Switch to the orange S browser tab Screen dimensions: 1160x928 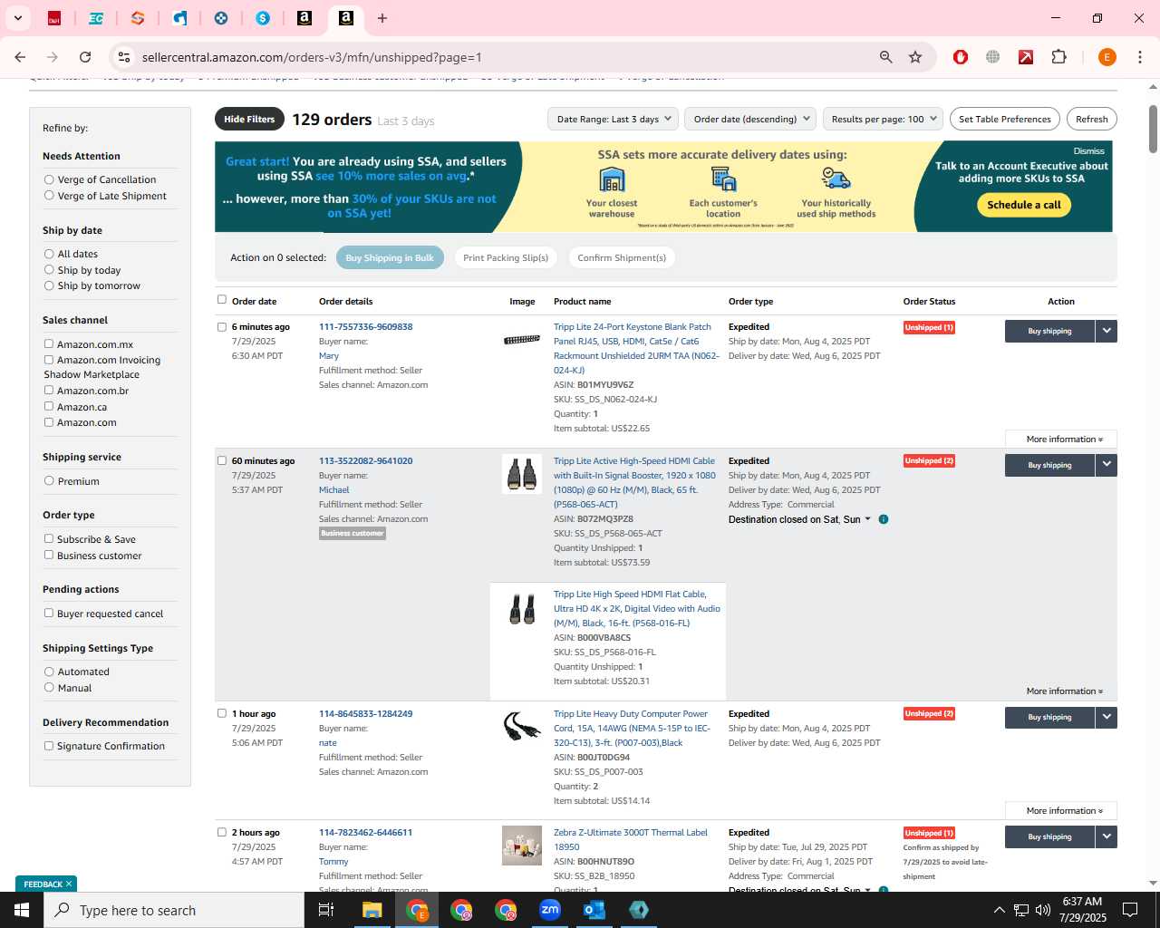(x=138, y=18)
